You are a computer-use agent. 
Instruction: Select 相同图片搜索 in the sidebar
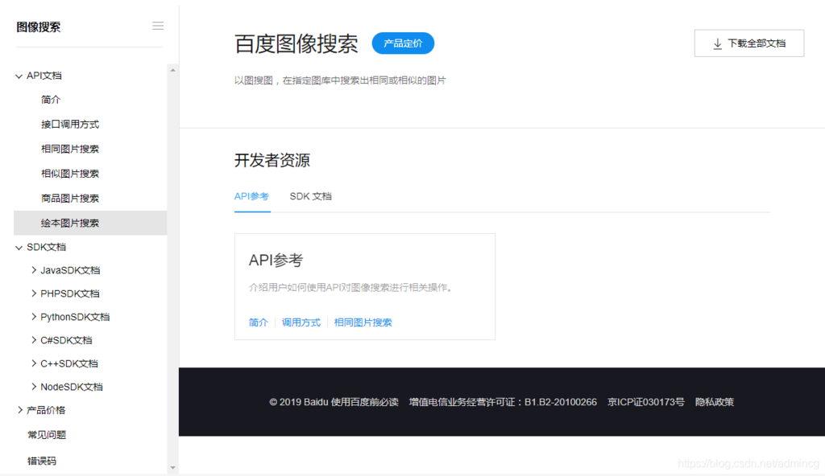70,149
